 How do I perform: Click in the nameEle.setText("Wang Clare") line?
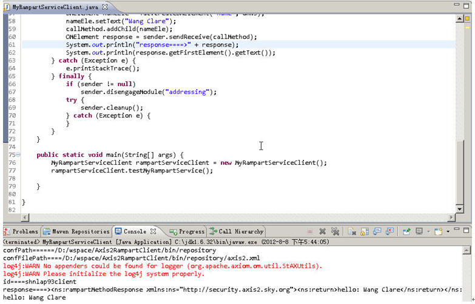(x=121, y=21)
